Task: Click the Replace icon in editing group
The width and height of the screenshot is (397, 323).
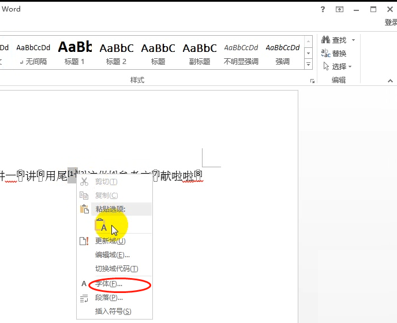Action: (x=325, y=53)
